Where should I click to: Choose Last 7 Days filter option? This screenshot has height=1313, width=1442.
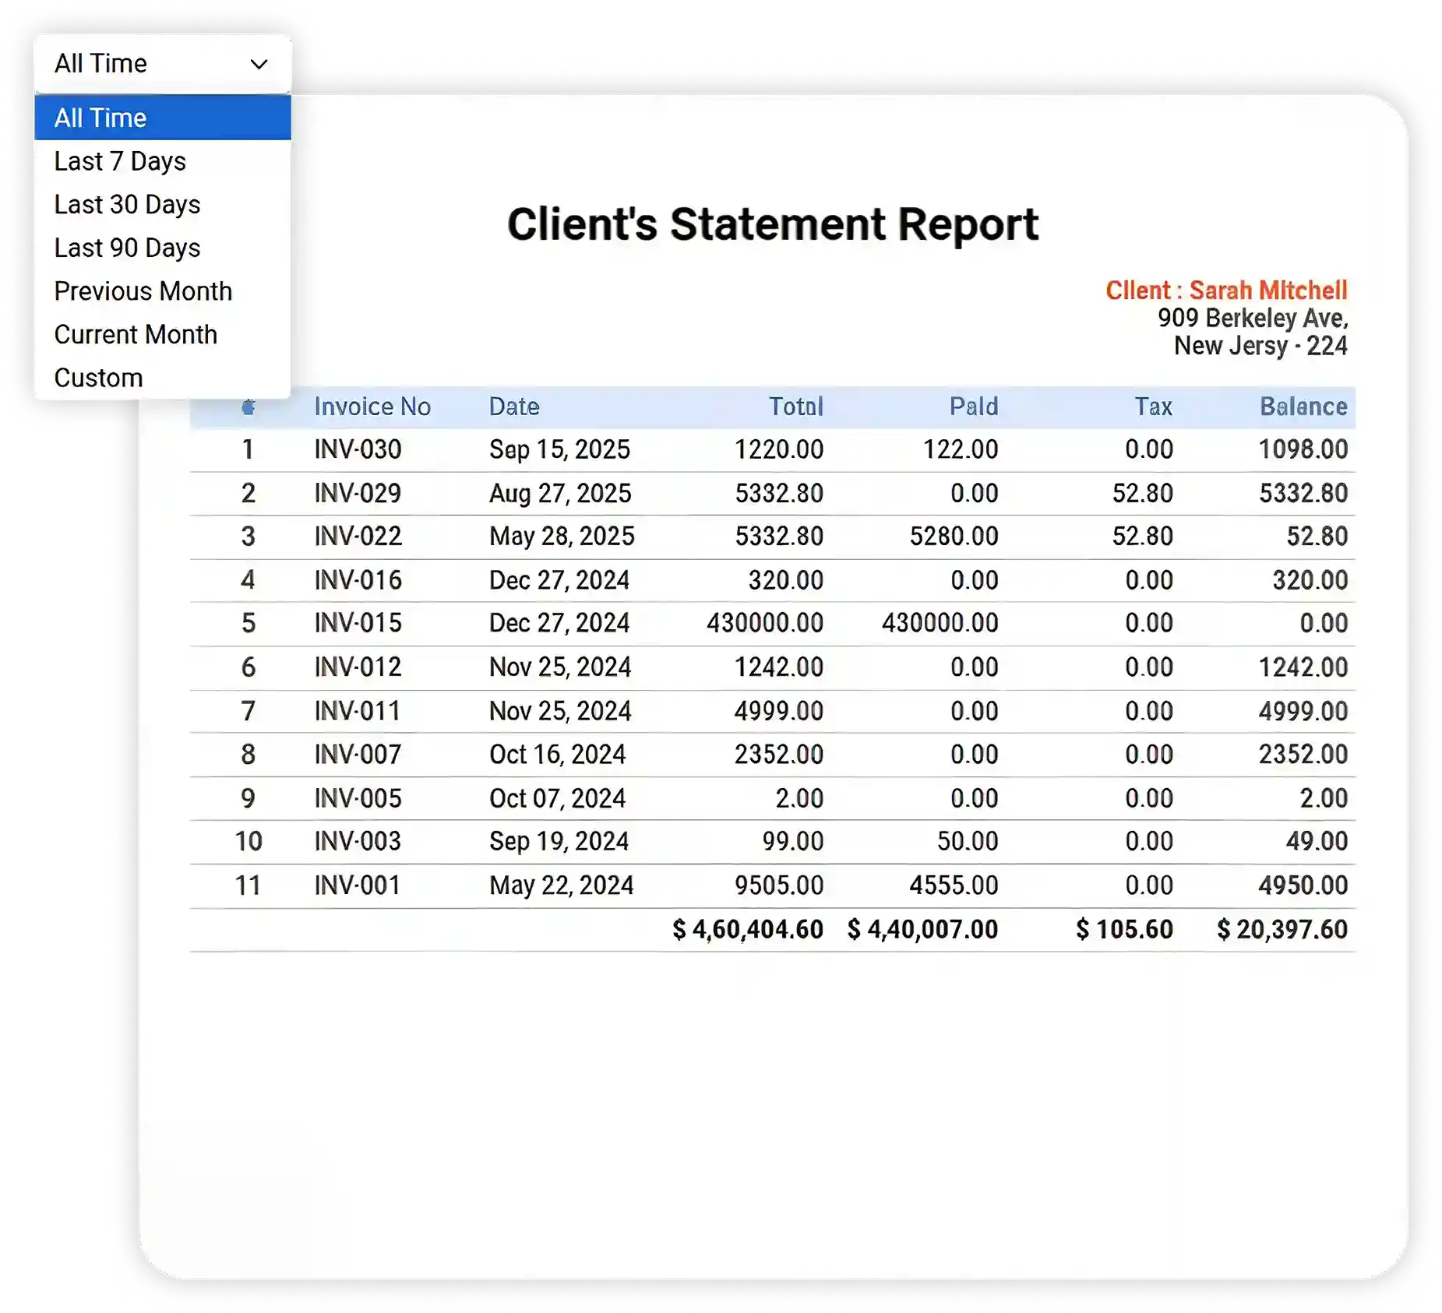[x=120, y=161]
